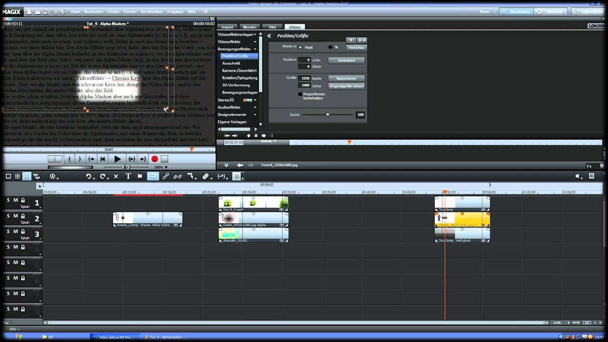Click the Vorschau button
608x342 pixels.
(356, 47)
